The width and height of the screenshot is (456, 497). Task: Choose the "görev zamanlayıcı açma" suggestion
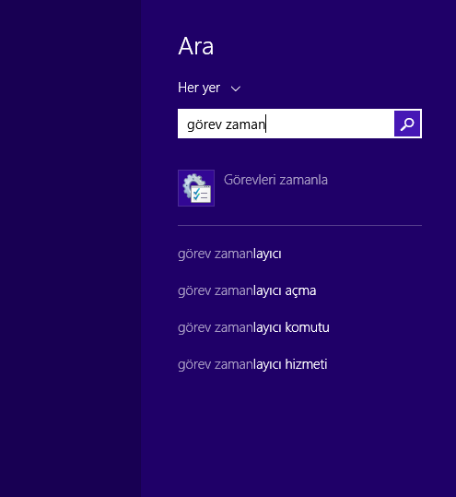[x=247, y=291]
